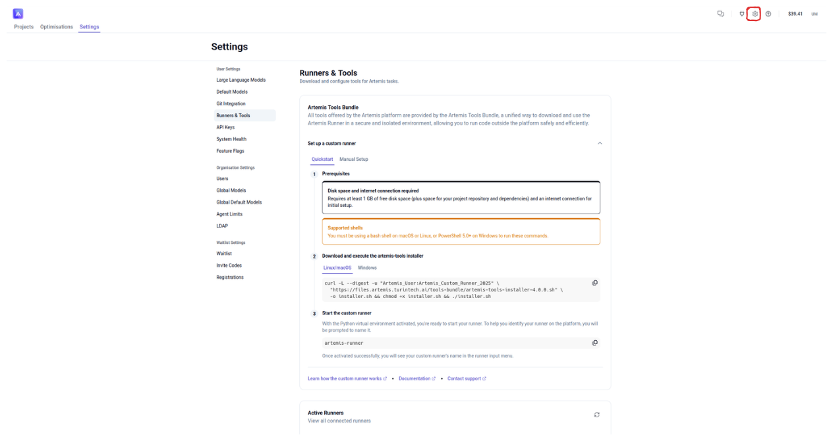
Task: Select Feature Flags in the sidebar
Action: pyautogui.click(x=230, y=151)
